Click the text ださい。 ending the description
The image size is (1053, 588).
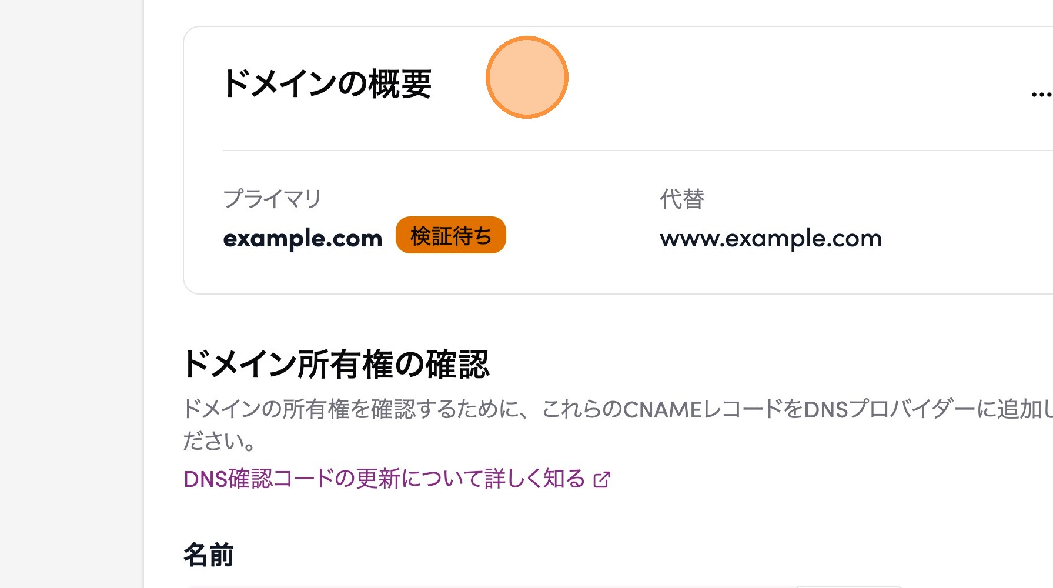(x=219, y=441)
